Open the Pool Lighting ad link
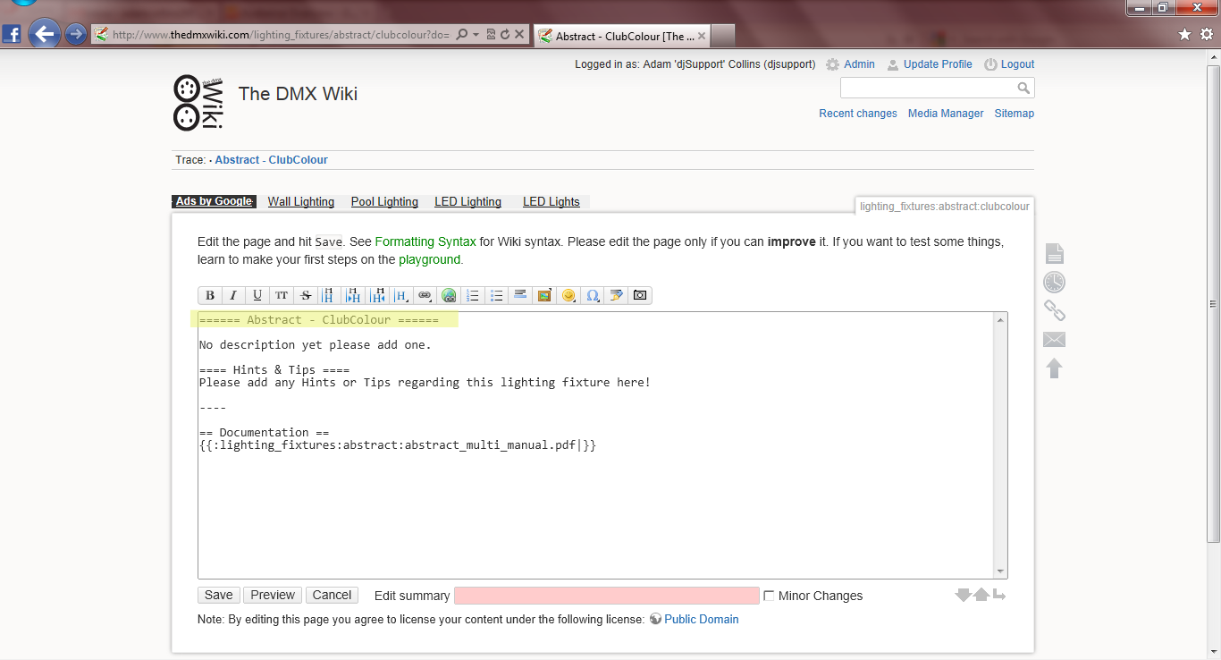The width and height of the screenshot is (1221, 660). pyautogui.click(x=384, y=202)
